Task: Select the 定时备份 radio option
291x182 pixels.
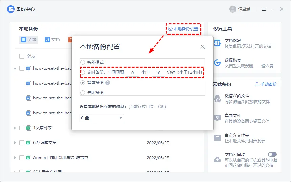Action: (x=83, y=72)
